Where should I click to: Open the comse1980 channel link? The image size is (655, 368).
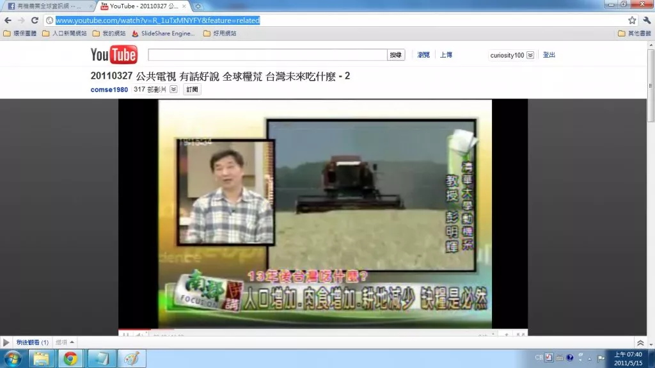pos(109,90)
